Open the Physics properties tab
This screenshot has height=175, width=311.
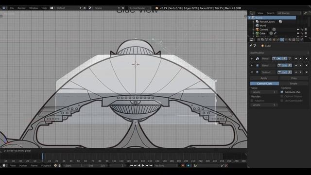coord(301,40)
